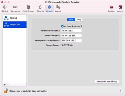Viewport: 125px width, 96px height.
Task: Add a new network with plus button
Action: [x=4, y=85]
